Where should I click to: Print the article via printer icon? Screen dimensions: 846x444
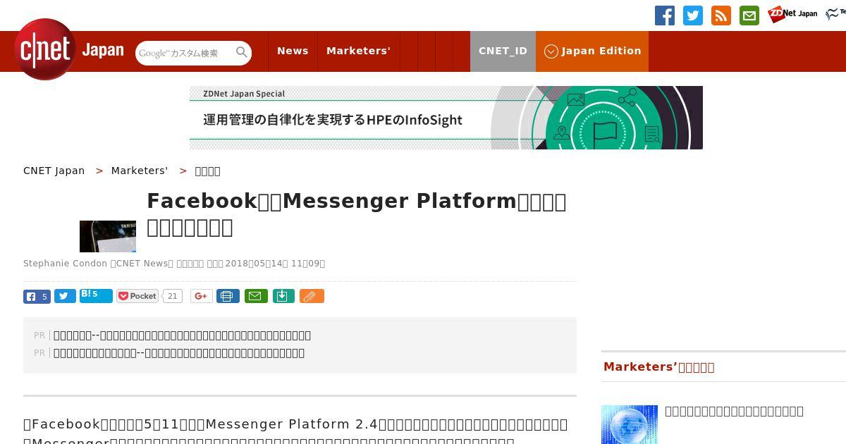click(x=228, y=296)
